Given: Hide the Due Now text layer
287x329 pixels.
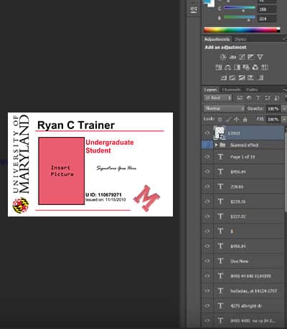Looking at the screenshot, I should click(207, 261).
